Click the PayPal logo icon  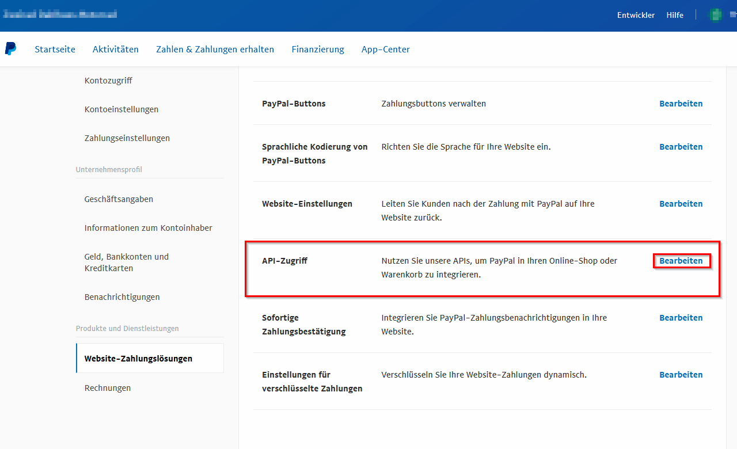pyautogui.click(x=10, y=49)
